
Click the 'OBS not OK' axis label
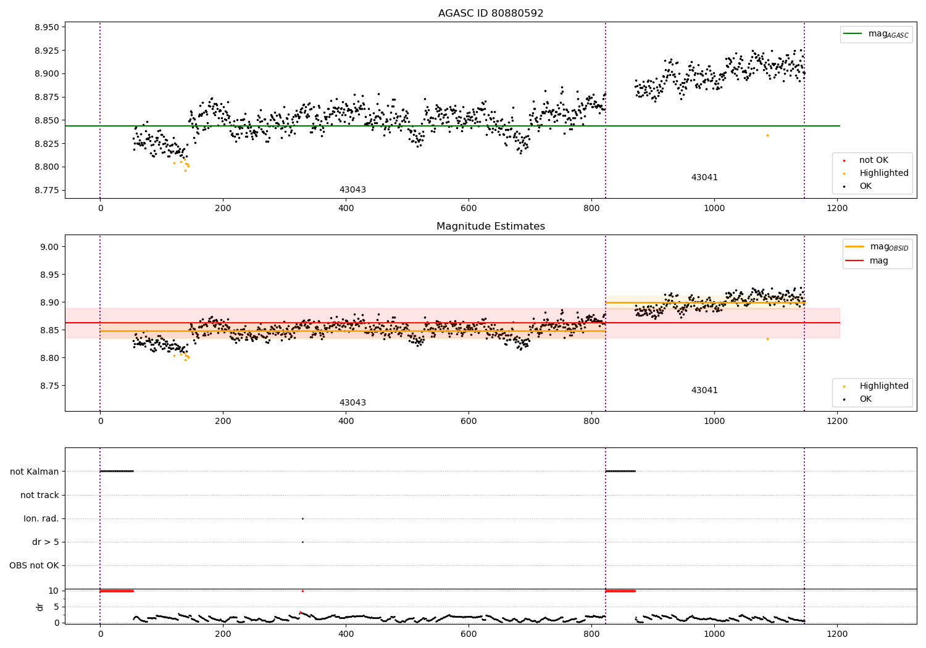point(35,566)
